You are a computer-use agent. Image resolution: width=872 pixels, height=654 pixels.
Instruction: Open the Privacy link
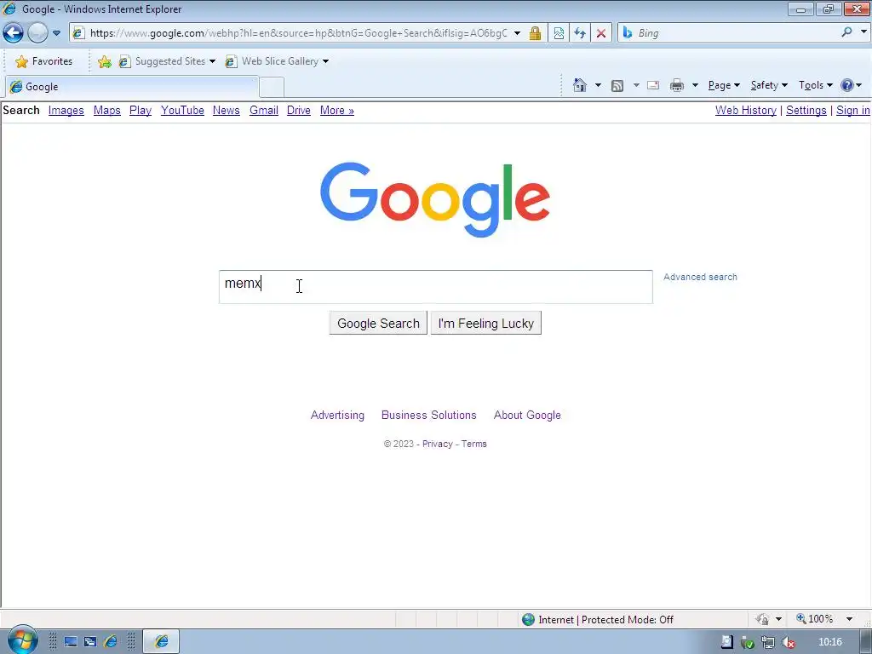pos(438,444)
